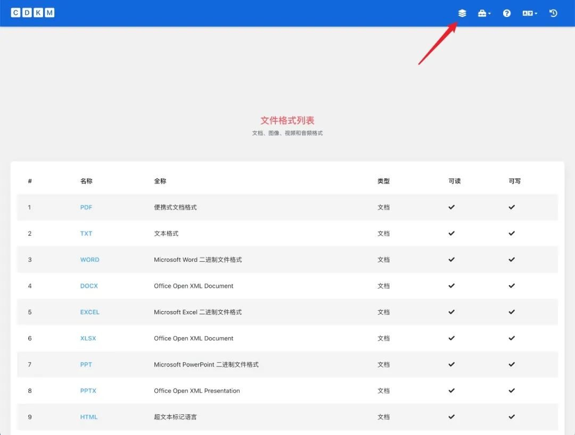This screenshot has width=575, height=435.
Task: Toggle writable status for DOCX row
Action: (511, 286)
